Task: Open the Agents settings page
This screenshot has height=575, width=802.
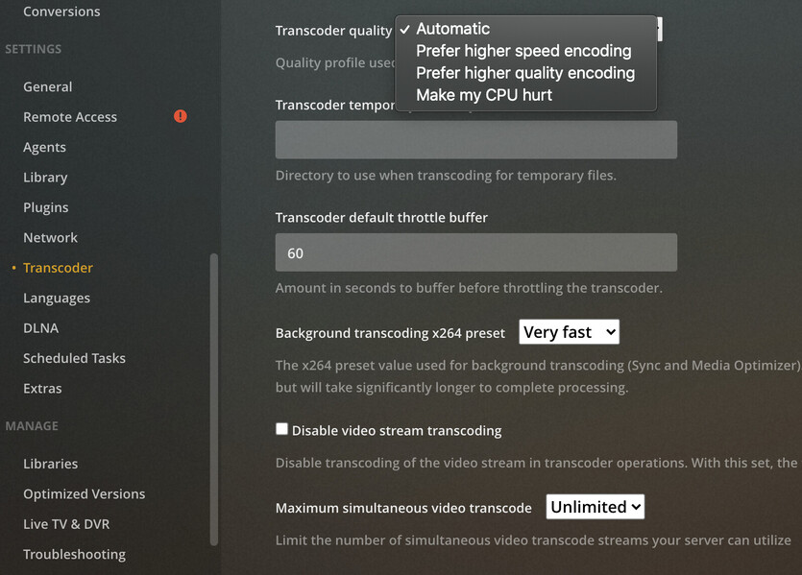Action: pyautogui.click(x=44, y=147)
